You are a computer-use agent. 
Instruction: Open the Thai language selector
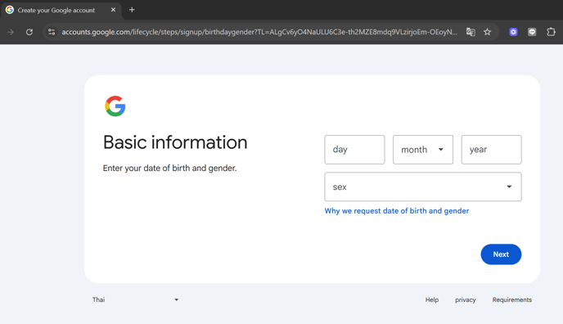point(135,299)
